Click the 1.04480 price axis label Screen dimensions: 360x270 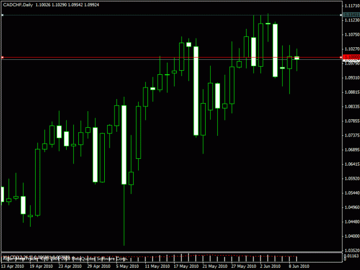click(352, 222)
